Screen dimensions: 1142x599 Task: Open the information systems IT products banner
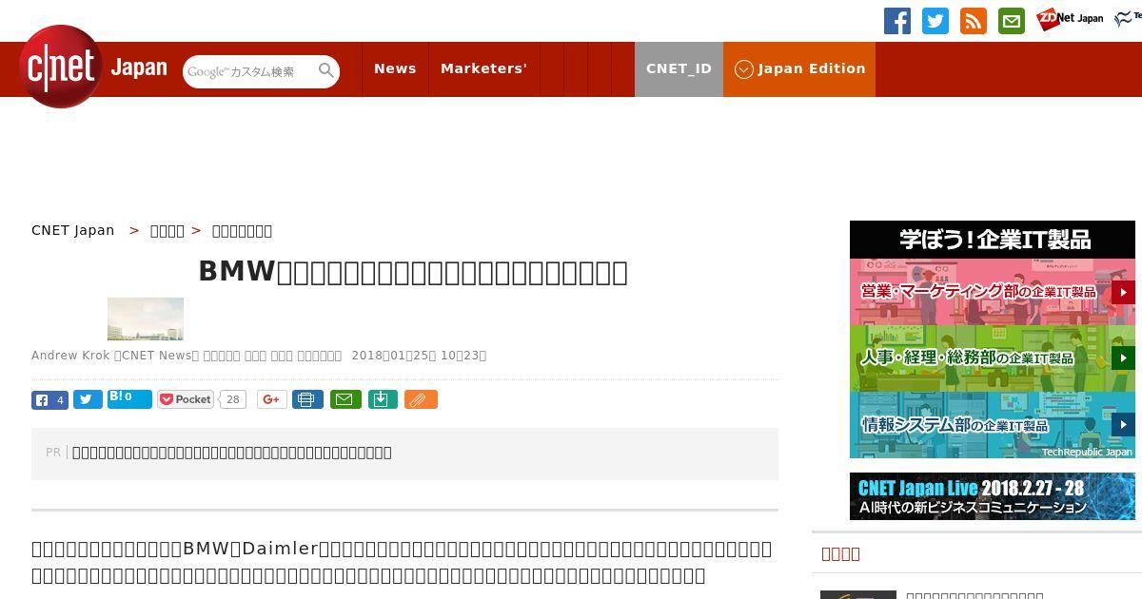[993, 425]
